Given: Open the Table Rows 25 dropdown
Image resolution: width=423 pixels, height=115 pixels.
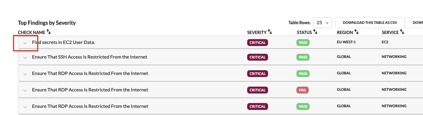Looking at the screenshot, I should [323, 23].
